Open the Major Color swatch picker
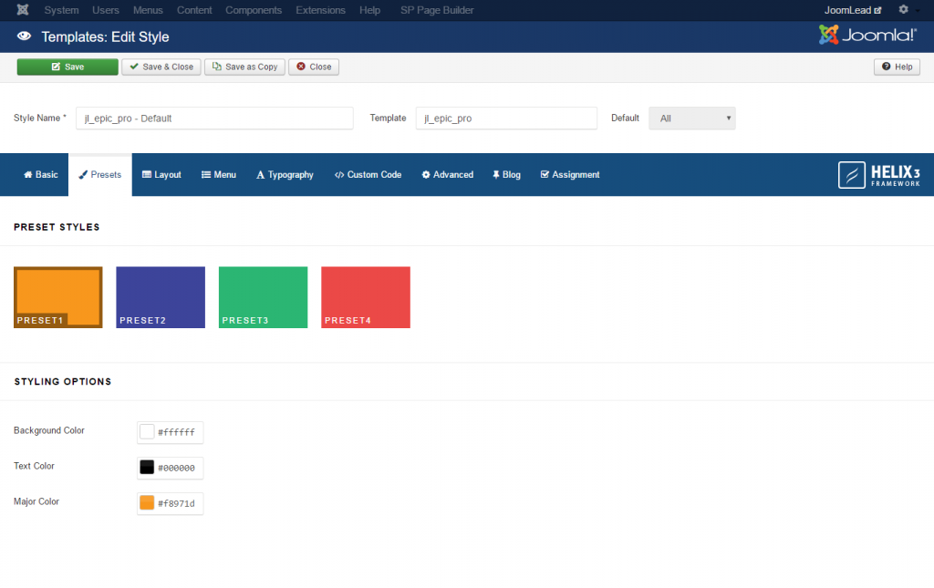This screenshot has width=934, height=588. [147, 502]
